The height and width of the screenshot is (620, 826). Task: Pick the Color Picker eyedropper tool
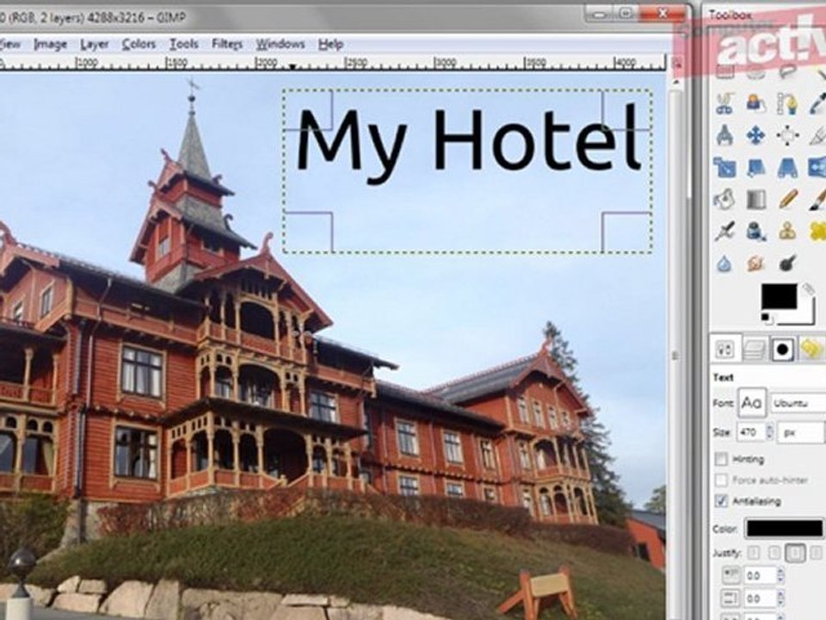pos(817,103)
